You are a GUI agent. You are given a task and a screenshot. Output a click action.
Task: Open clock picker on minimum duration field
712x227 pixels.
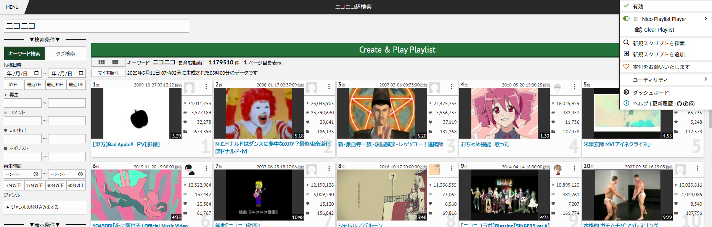36,174
